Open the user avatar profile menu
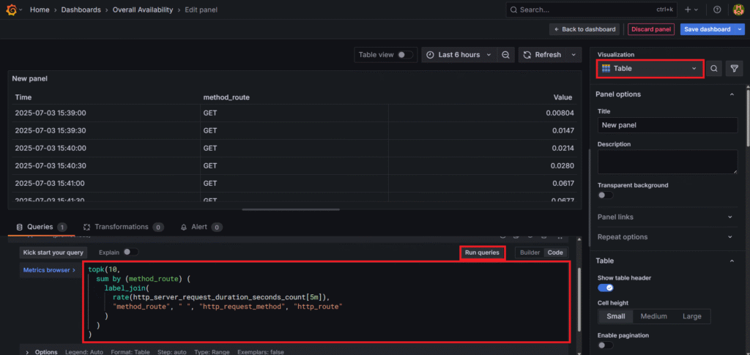This screenshot has width=750, height=355. tap(738, 10)
